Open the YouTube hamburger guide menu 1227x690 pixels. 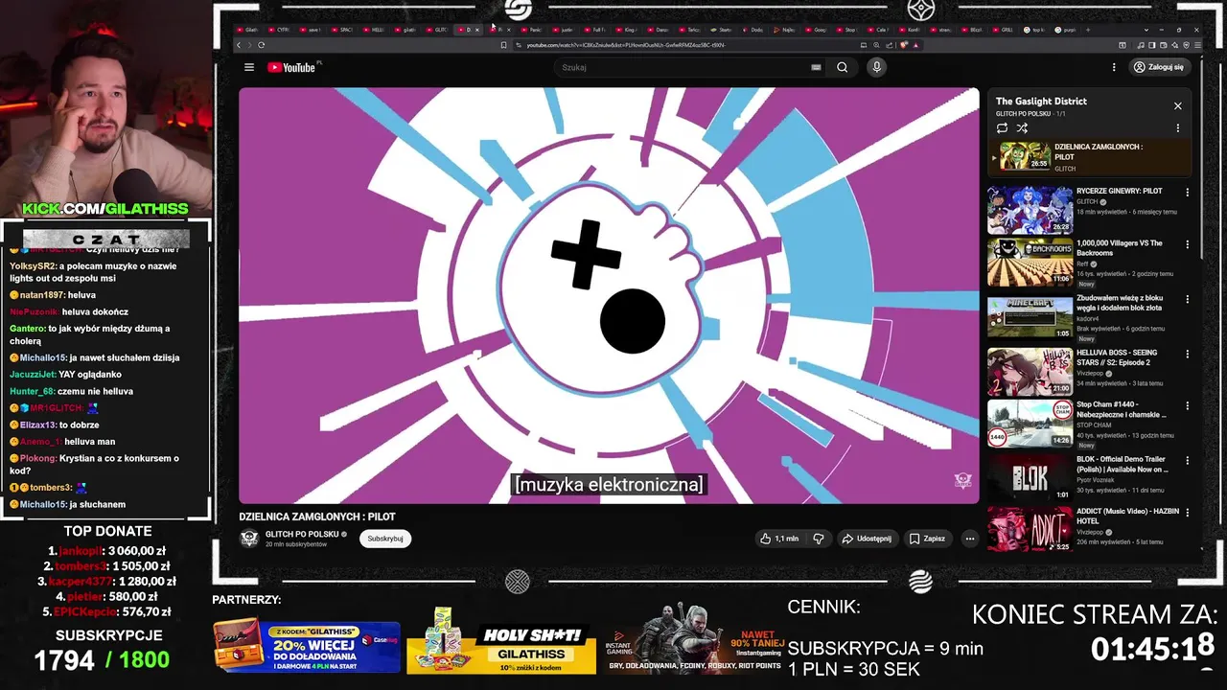pos(249,67)
